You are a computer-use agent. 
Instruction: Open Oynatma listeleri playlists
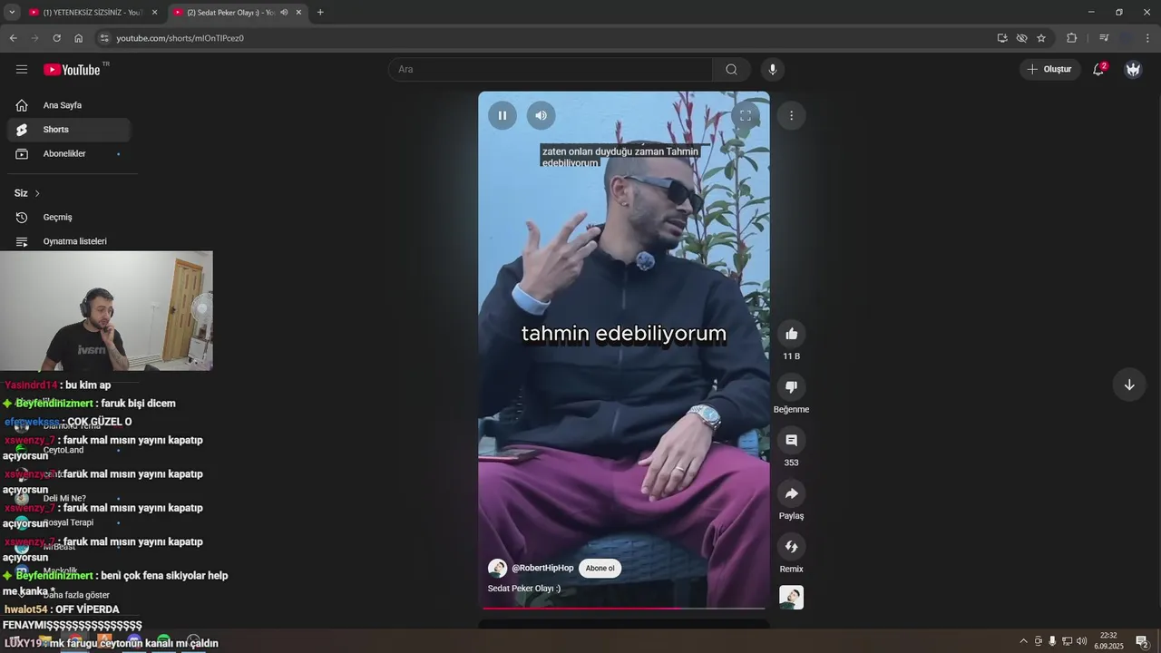click(x=69, y=241)
